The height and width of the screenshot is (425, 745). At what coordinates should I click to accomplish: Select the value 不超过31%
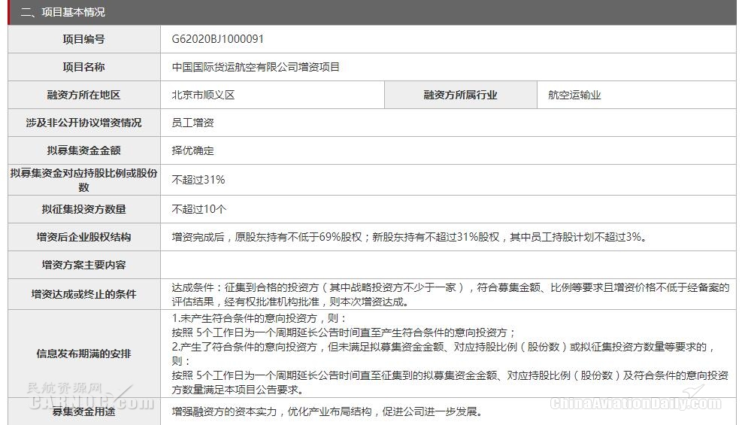(198, 180)
